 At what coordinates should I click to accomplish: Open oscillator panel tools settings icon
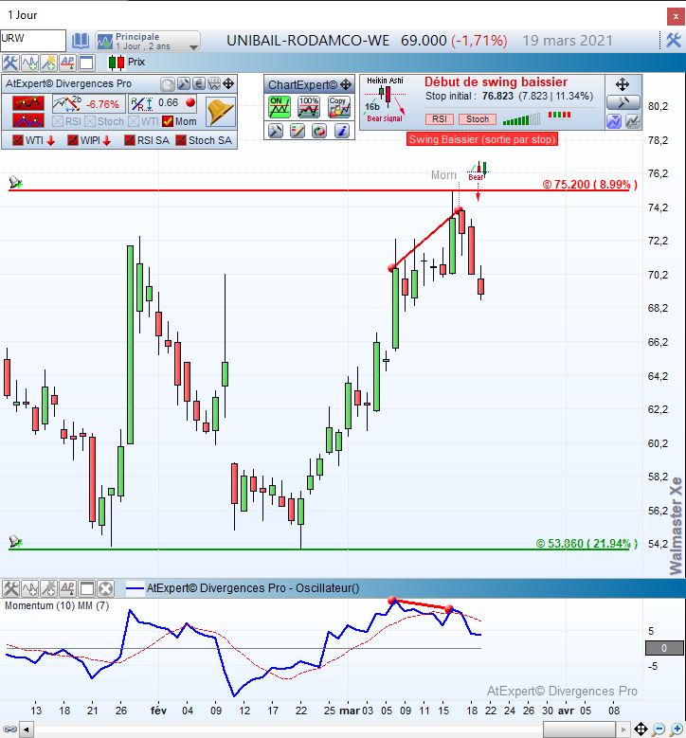click(x=10, y=588)
